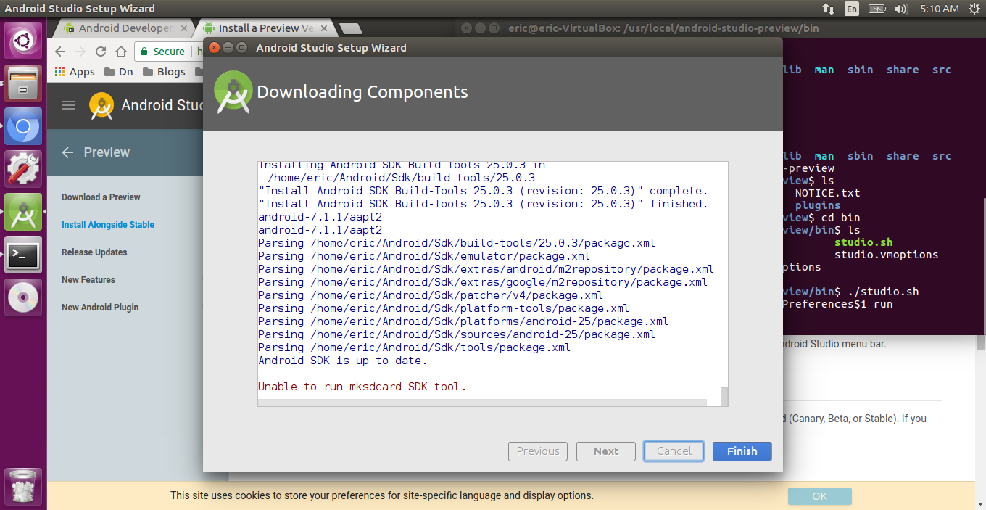Screen dimensions: 986x510
Task: Select Install Alongside Stable sidebar link
Action: pyautogui.click(x=108, y=225)
